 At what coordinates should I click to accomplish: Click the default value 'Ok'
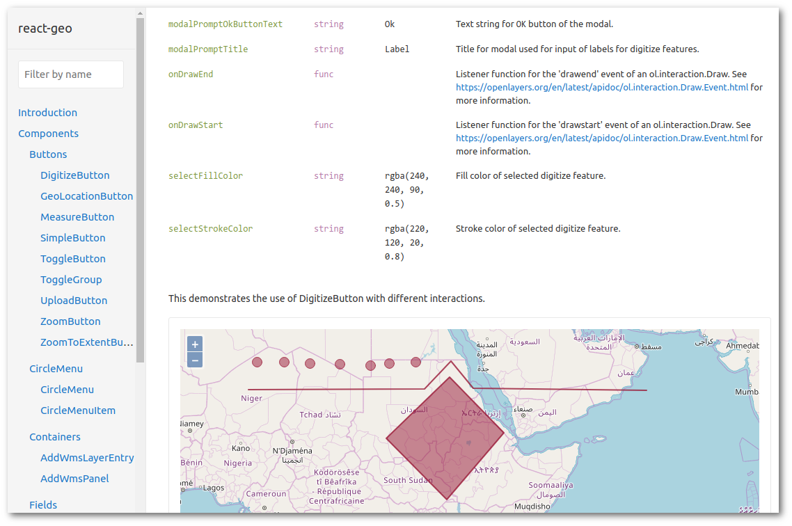click(390, 24)
